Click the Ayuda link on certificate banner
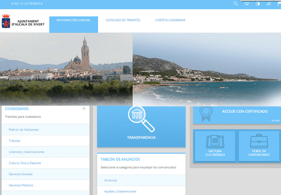The image size is (281, 195). pyautogui.click(x=275, y=120)
